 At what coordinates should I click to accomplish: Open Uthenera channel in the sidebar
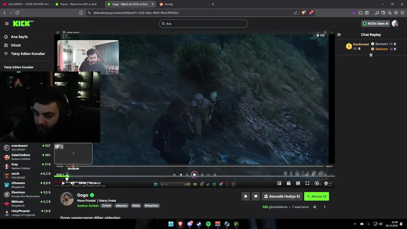(x=27, y=185)
